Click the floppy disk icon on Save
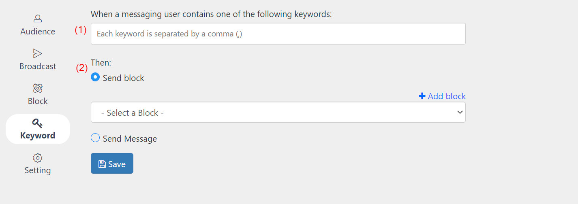Image resolution: width=578 pixels, height=204 pixels. [x=102, y=164]
